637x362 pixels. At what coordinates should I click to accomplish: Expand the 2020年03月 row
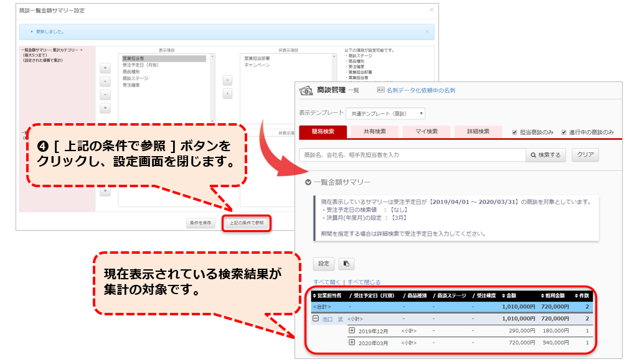click(352, 342)
